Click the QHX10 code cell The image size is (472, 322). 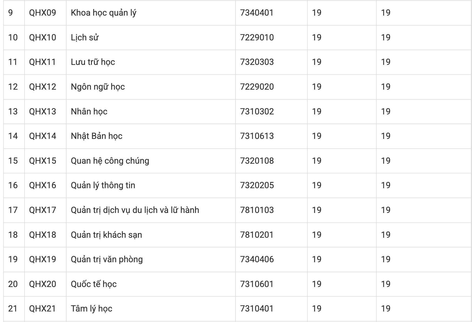[x=45, y=37]
